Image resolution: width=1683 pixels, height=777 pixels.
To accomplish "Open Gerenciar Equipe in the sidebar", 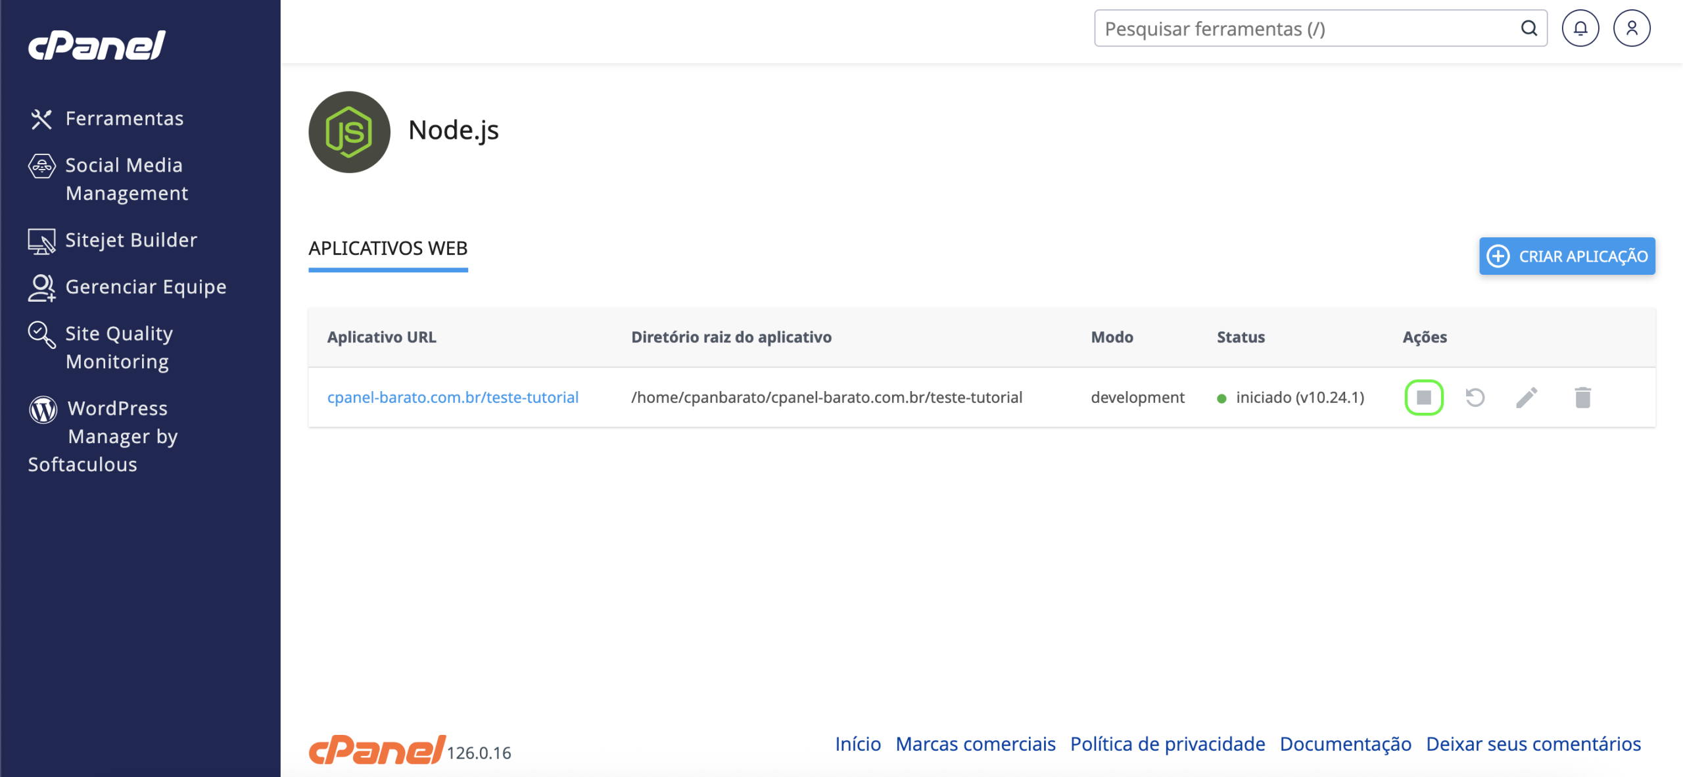I will point(146,287).
